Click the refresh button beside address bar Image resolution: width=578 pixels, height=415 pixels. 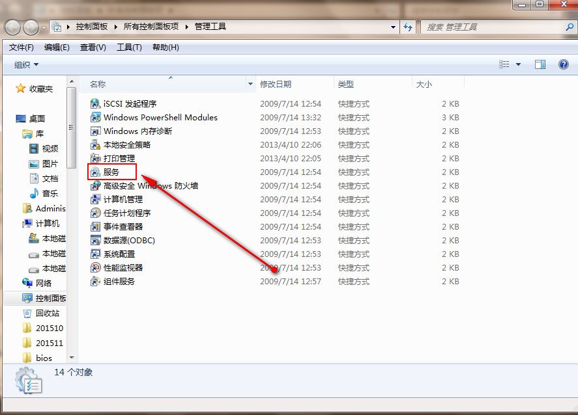408,27
